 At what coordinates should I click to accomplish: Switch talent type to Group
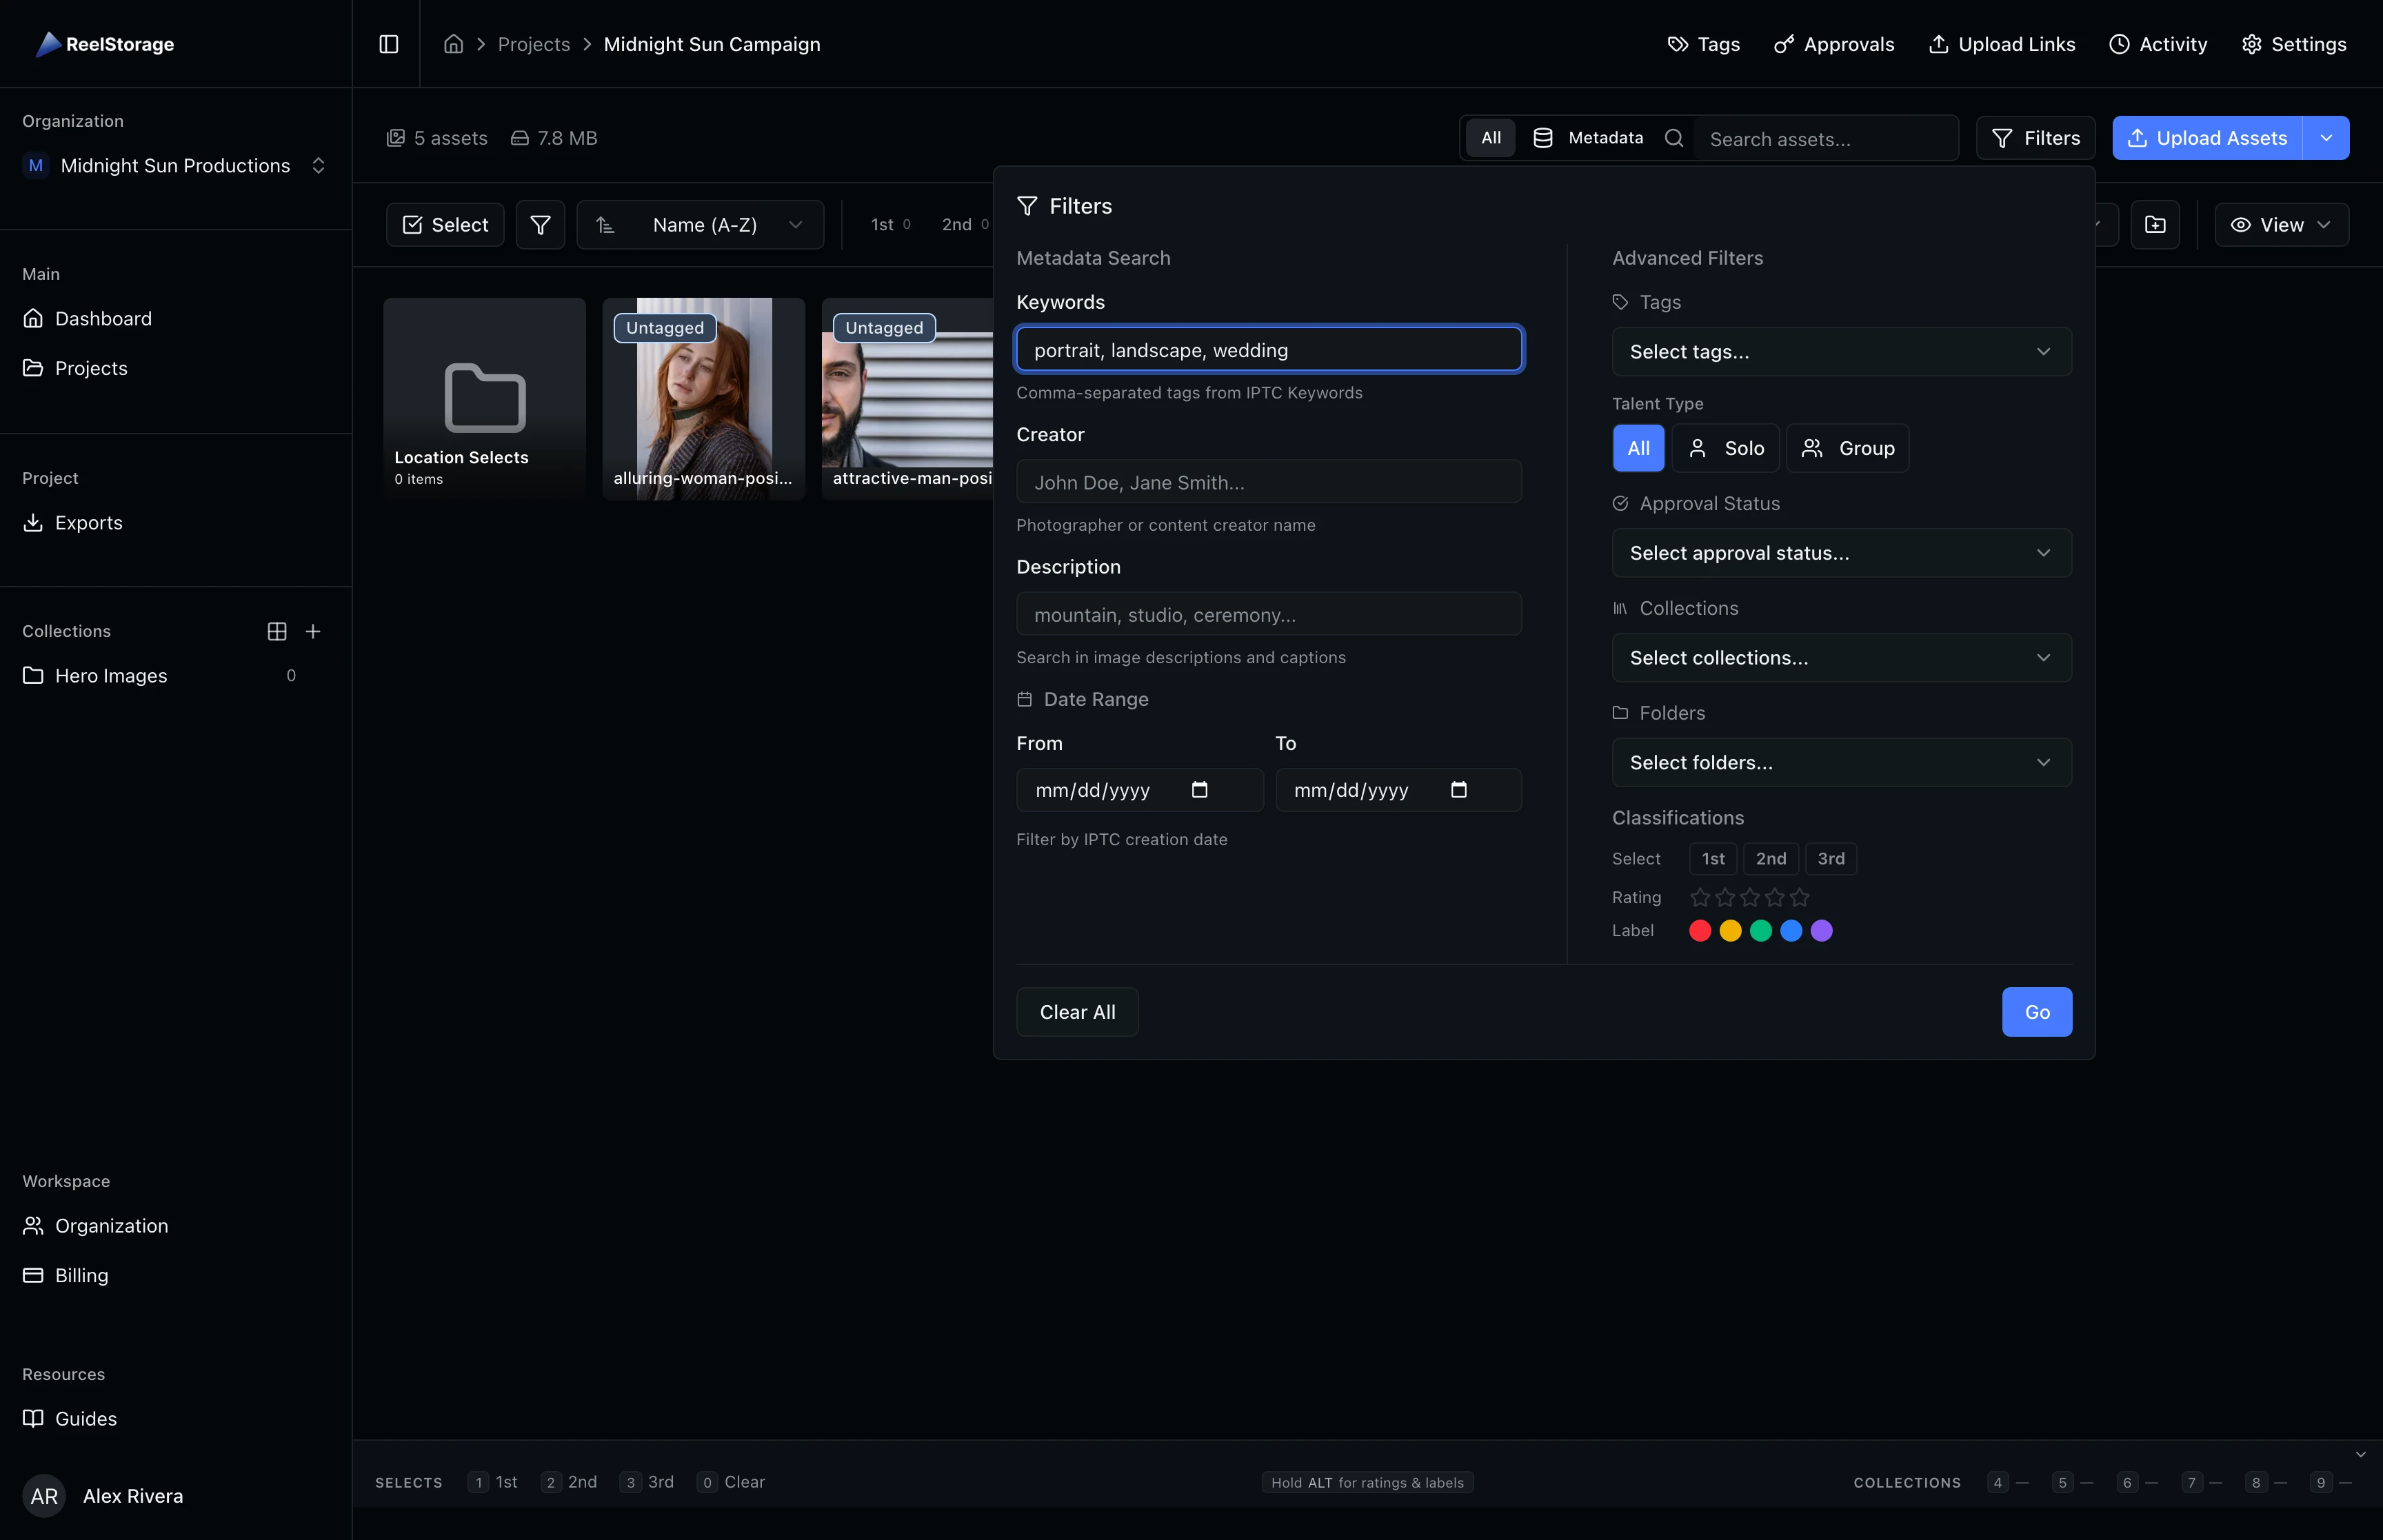[x=1846, y=448]
